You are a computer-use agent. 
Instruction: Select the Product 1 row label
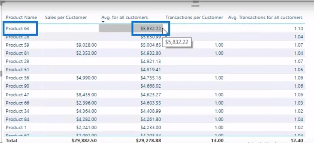click(x=16, y=128)
